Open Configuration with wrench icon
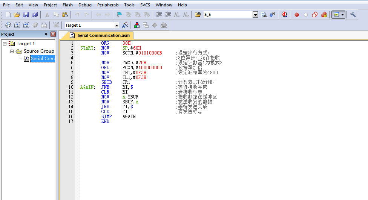Image resolution: width=368 pixels, height=200 pixels. [x=353, y=15]
